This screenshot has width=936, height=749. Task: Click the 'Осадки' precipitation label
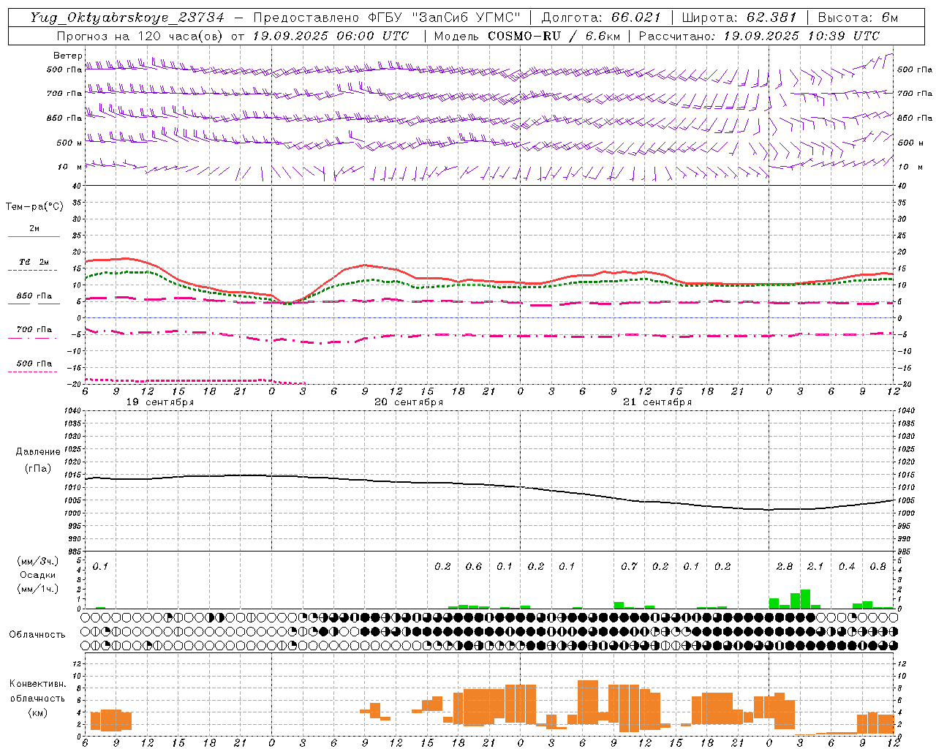point(38,575)
